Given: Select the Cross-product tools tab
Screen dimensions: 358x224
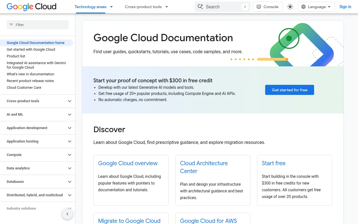Looking at the screenshot, I should pos(143,7).
